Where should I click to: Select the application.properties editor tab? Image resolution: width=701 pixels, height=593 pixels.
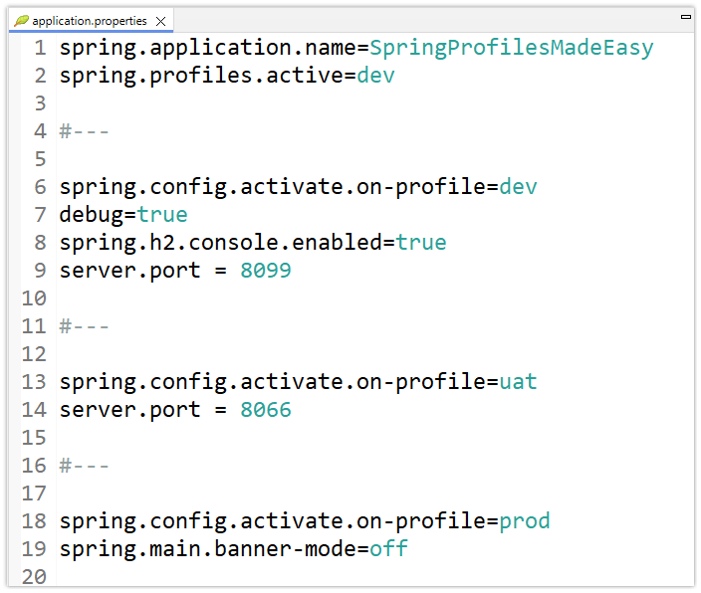click(89, 21)
